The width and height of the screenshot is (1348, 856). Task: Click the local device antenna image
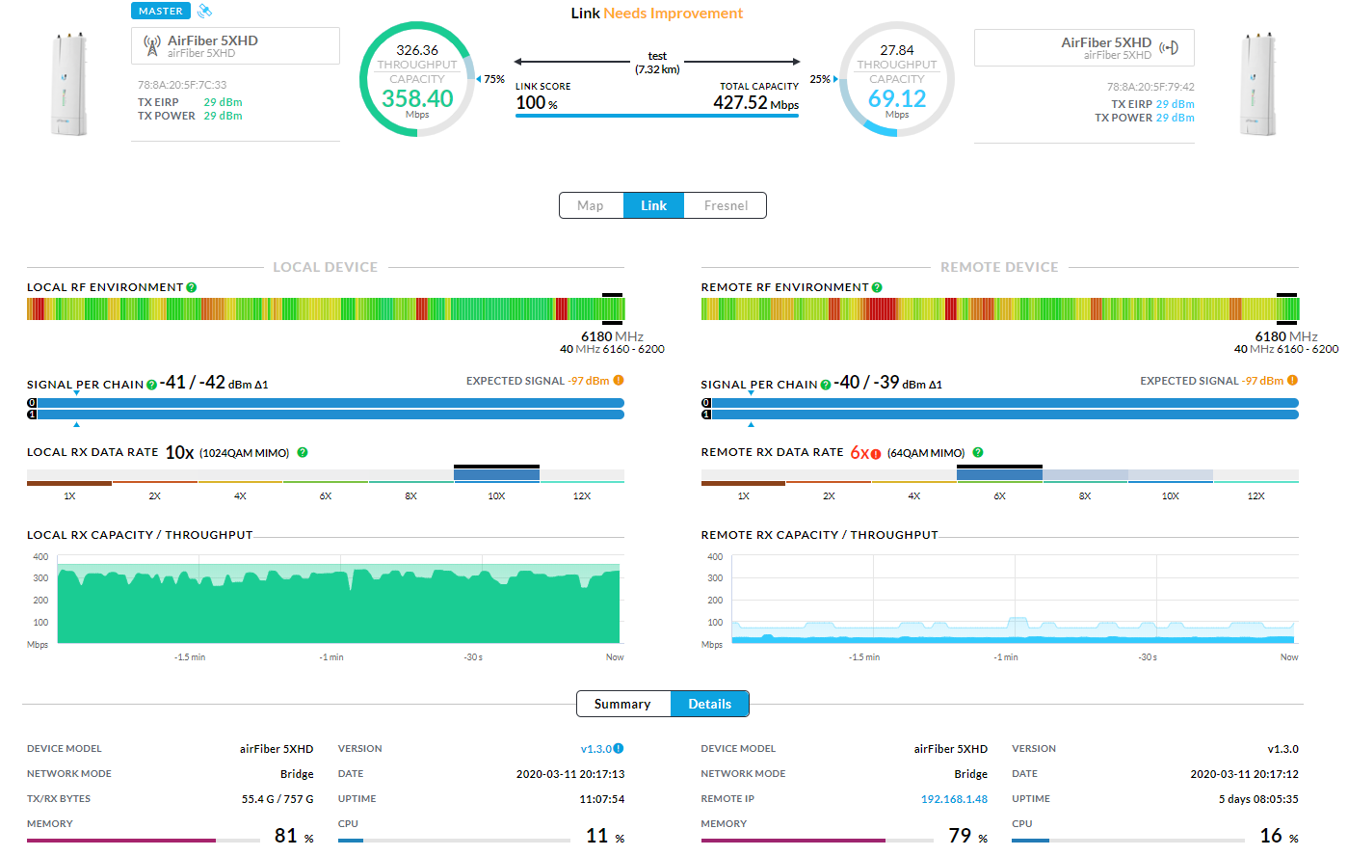[69, 84]
